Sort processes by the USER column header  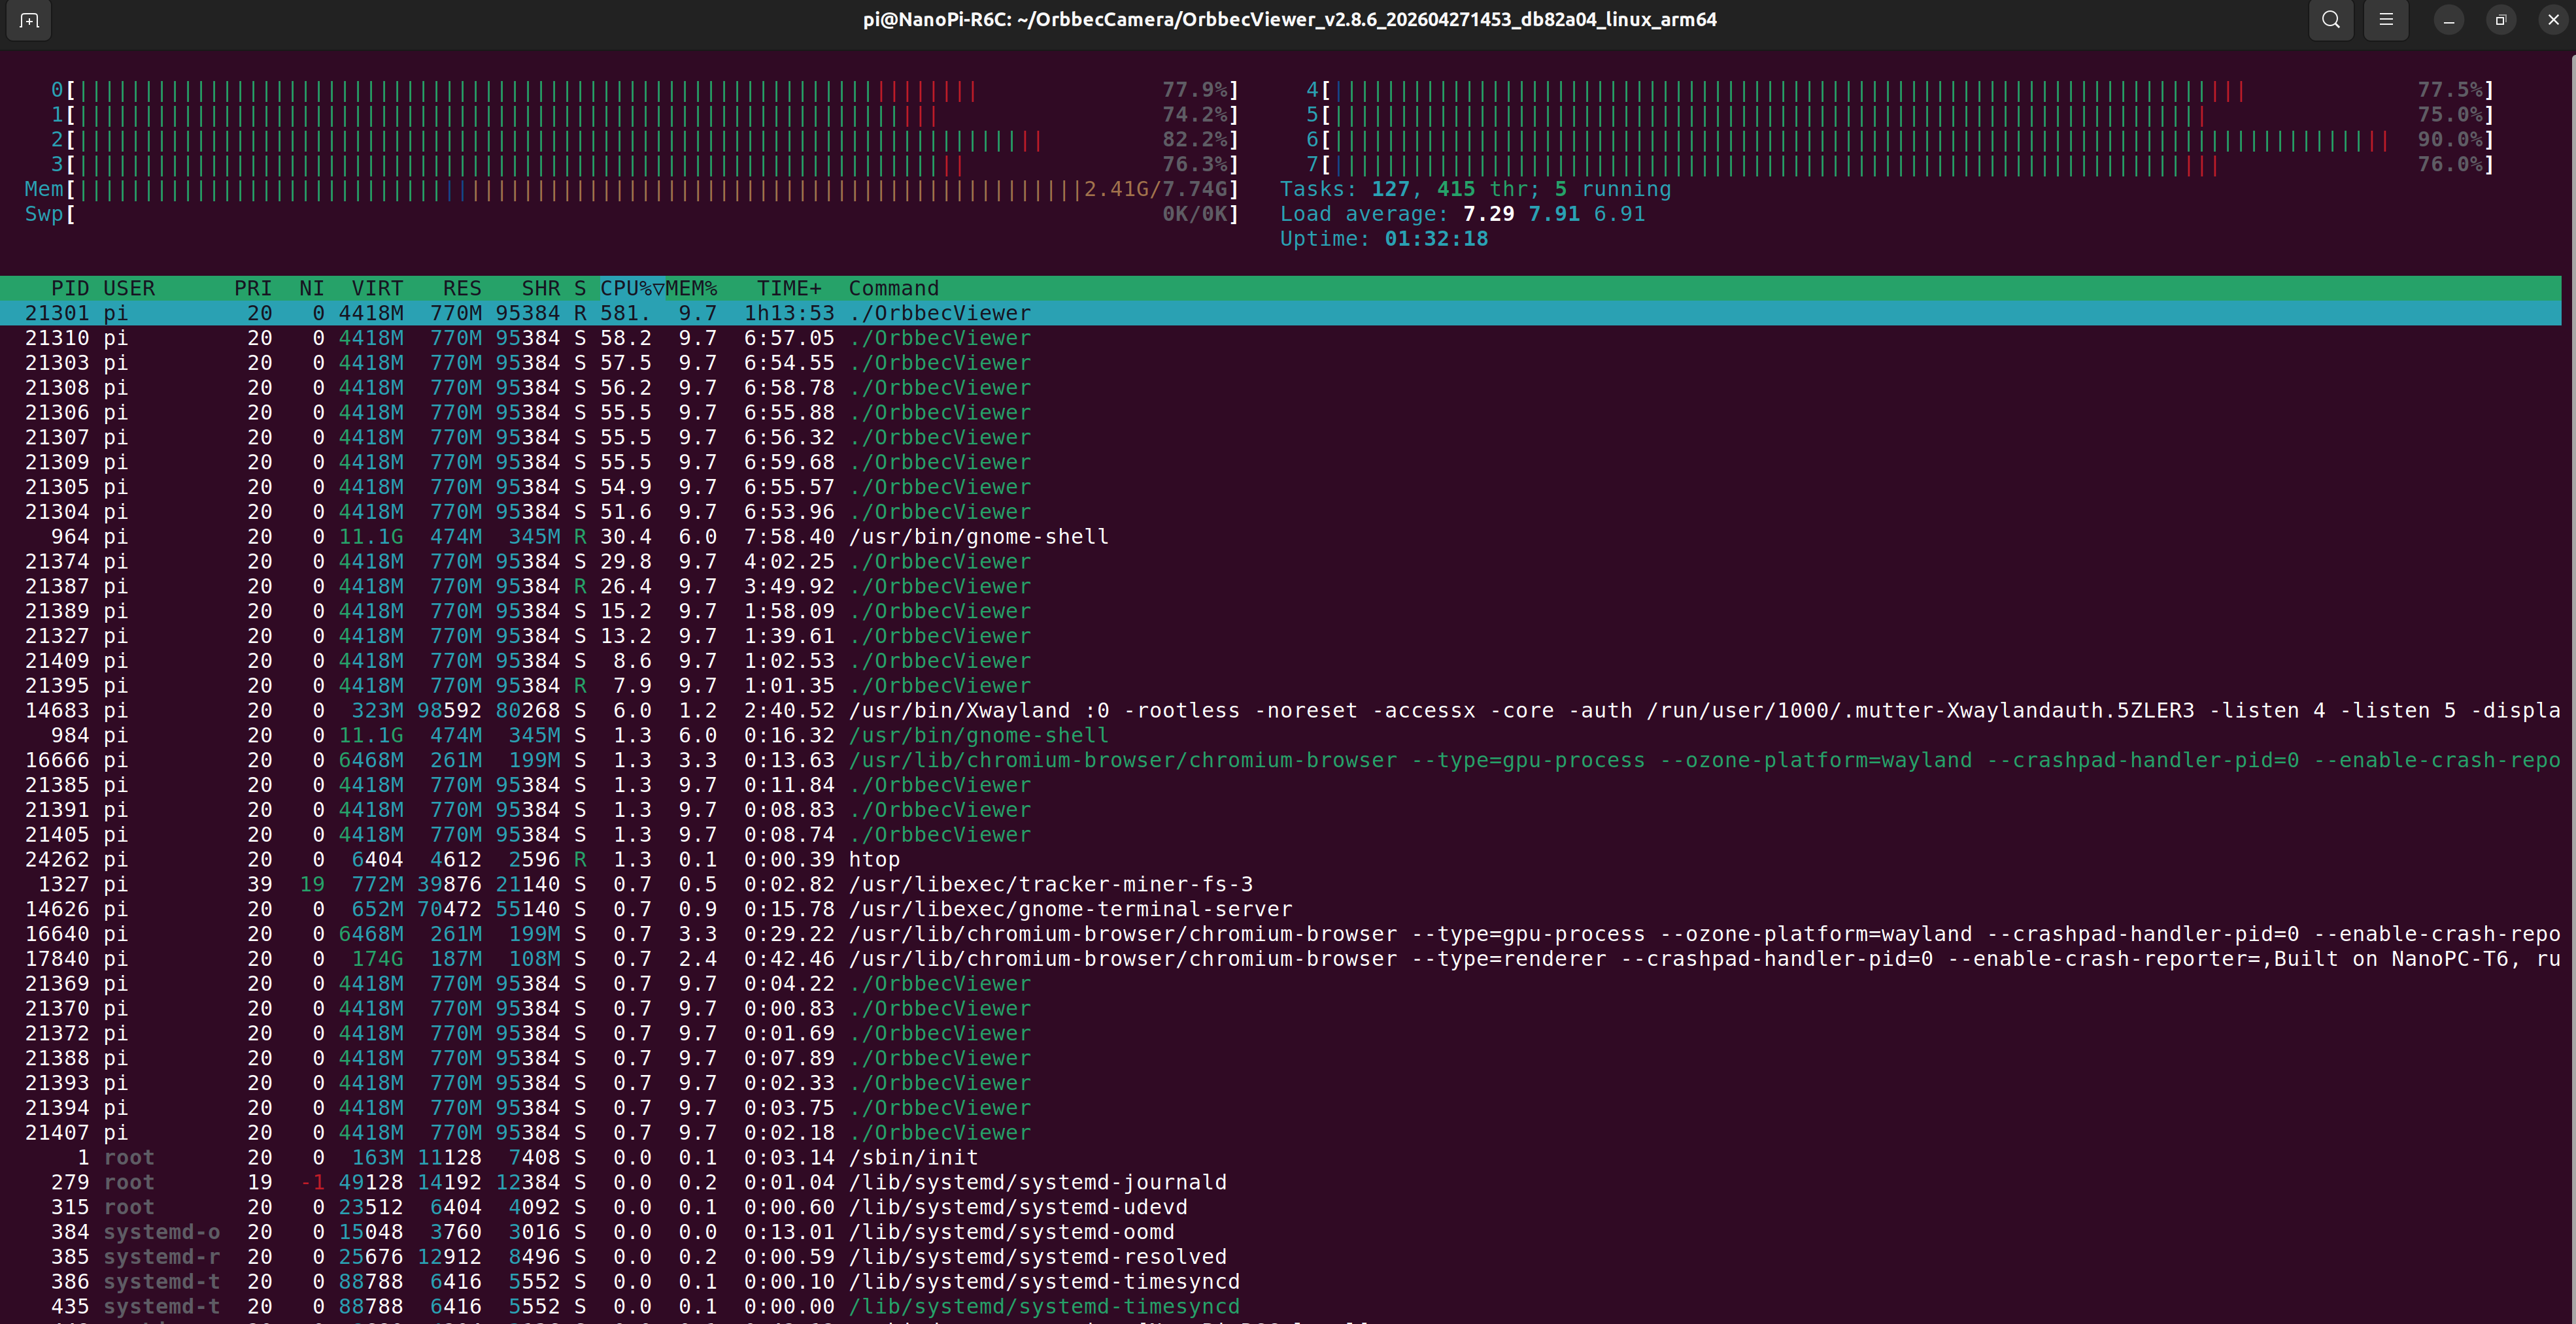click(x=129, y=289)
